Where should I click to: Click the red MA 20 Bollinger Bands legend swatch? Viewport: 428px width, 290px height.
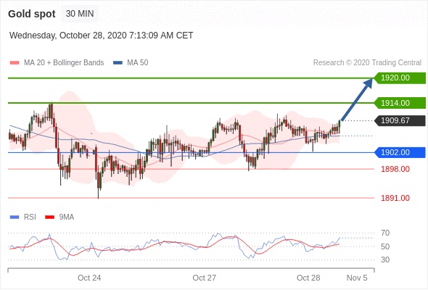coord(15,63)
